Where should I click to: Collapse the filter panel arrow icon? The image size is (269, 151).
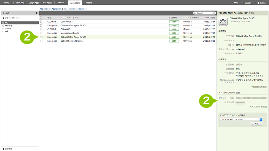(x=37, y=13)
